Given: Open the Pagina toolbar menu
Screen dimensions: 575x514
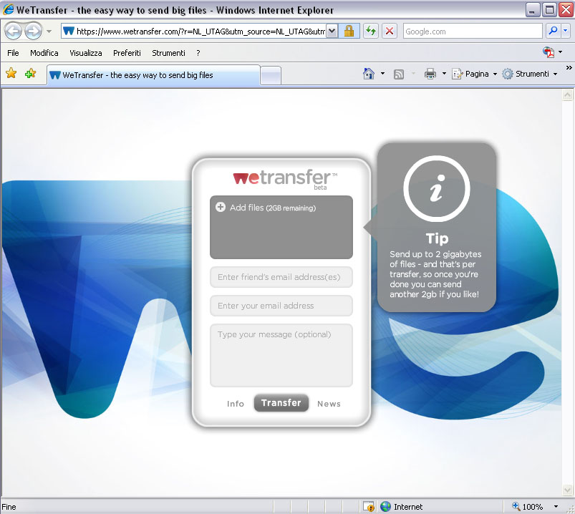Looking at the screenshot, I should pyautogui.click(x=475, y=74).
